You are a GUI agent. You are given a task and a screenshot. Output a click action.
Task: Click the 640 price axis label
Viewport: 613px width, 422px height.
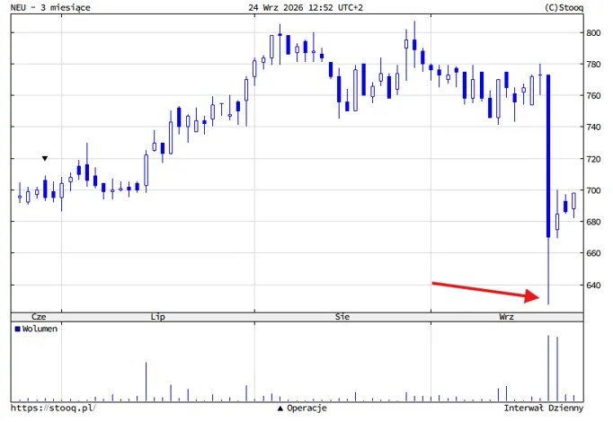593,285
